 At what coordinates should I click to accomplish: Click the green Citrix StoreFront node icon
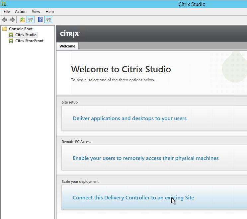tap(11, 41)
